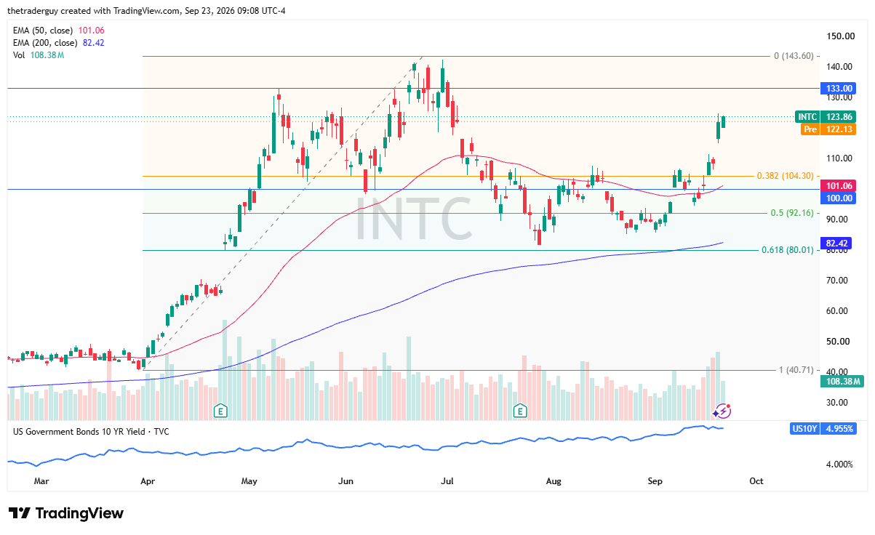Click the Aug label on time axis
The width and height of the screenshot is (875, 535).
tap(554, 480)
